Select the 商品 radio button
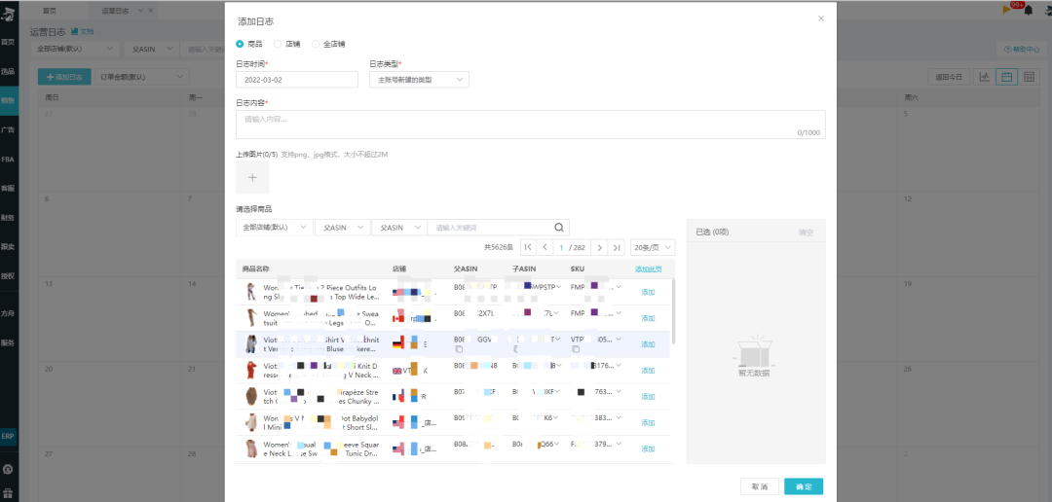Screen dimensions: 1052x502 (241, 44)
